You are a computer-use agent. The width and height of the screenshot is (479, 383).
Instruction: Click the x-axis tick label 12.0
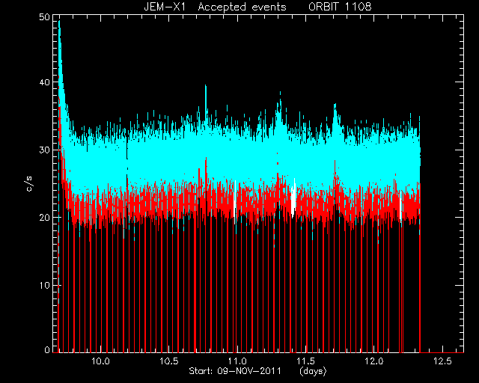pyautogui.click(x=374, y=361)
